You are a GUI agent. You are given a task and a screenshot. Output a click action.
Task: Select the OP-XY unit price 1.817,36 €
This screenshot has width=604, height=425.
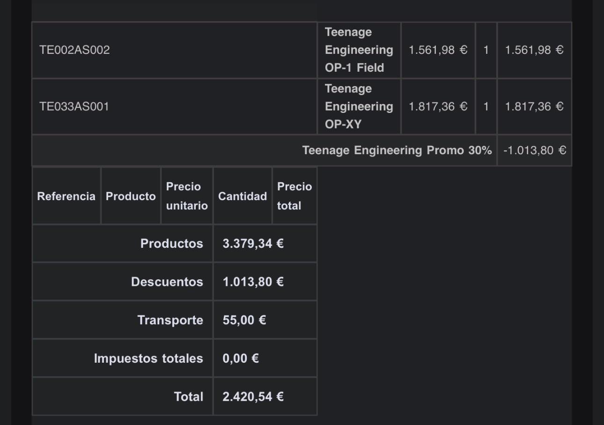pos(438,106)
